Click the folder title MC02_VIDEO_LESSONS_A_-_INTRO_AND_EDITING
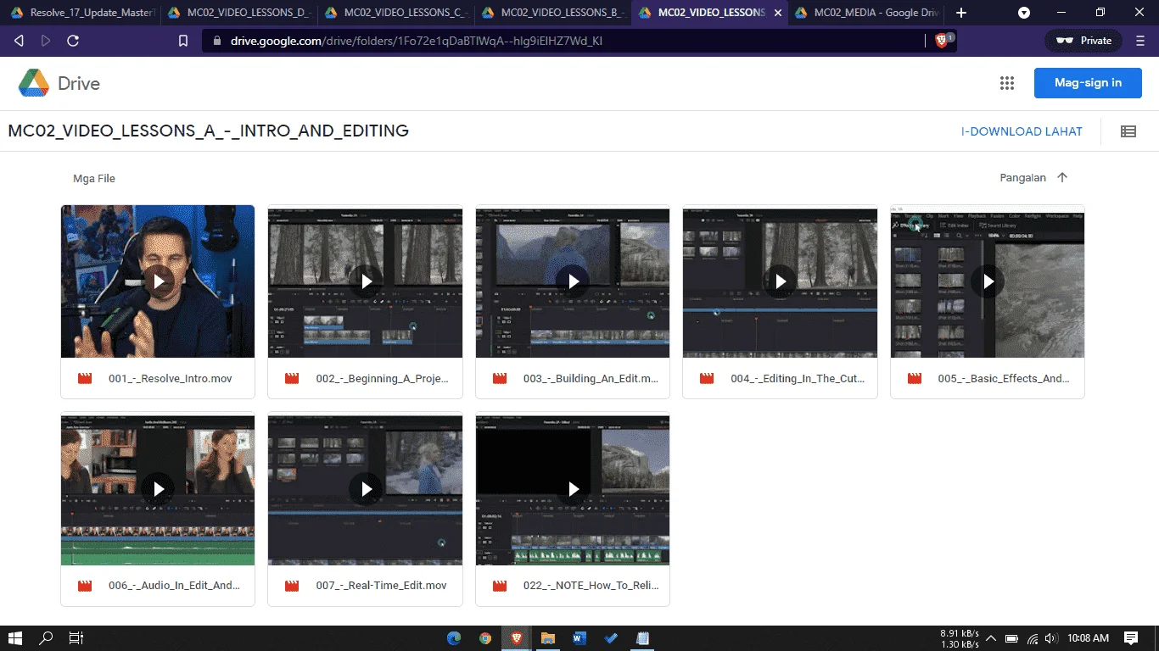 pos(209,131)
